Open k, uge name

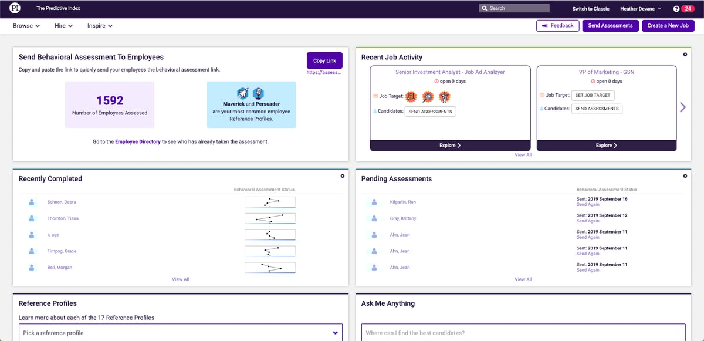point(53,235)
